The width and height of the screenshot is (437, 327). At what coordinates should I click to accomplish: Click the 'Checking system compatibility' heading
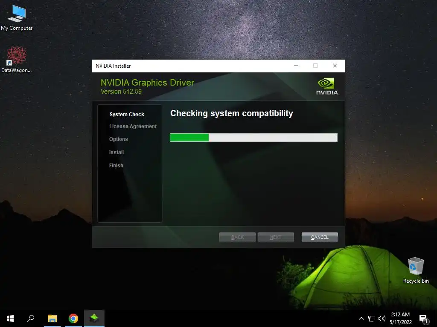point(232,113)
